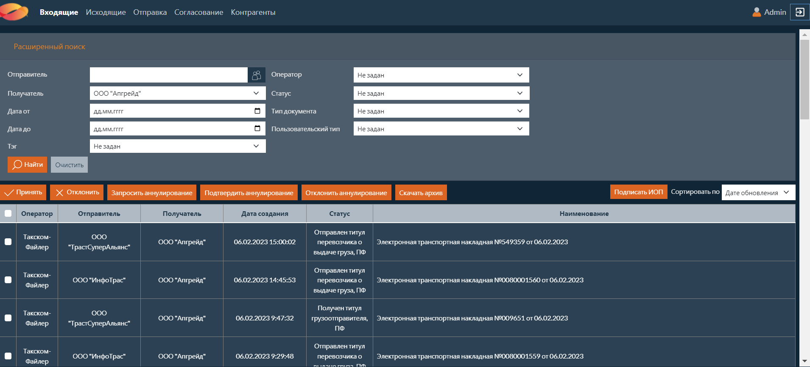Click the Отправитель column header
Image resolution: width=810 pixels, height=367 pixels.
click(x=99, y=213)
